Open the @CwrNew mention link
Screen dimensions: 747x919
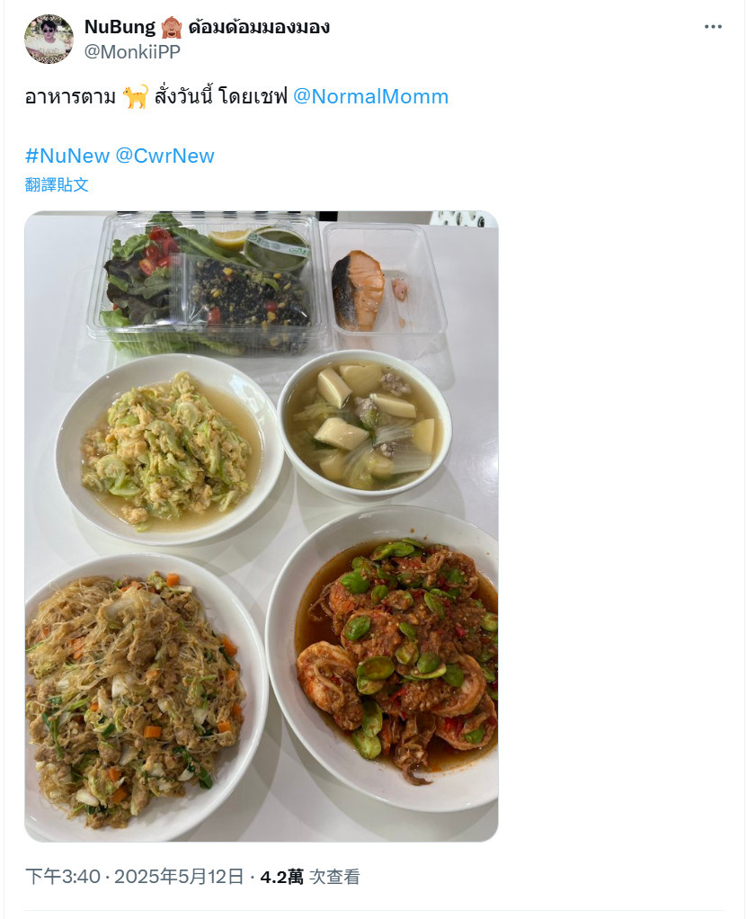pos(165,156)
